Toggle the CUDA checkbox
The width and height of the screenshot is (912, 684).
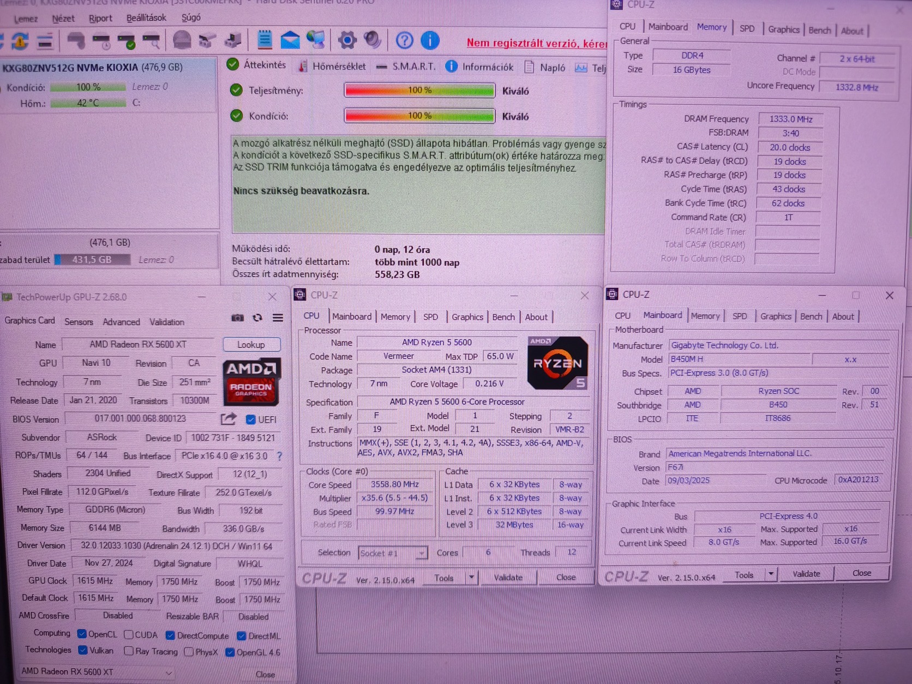click(x=129, y=635)
